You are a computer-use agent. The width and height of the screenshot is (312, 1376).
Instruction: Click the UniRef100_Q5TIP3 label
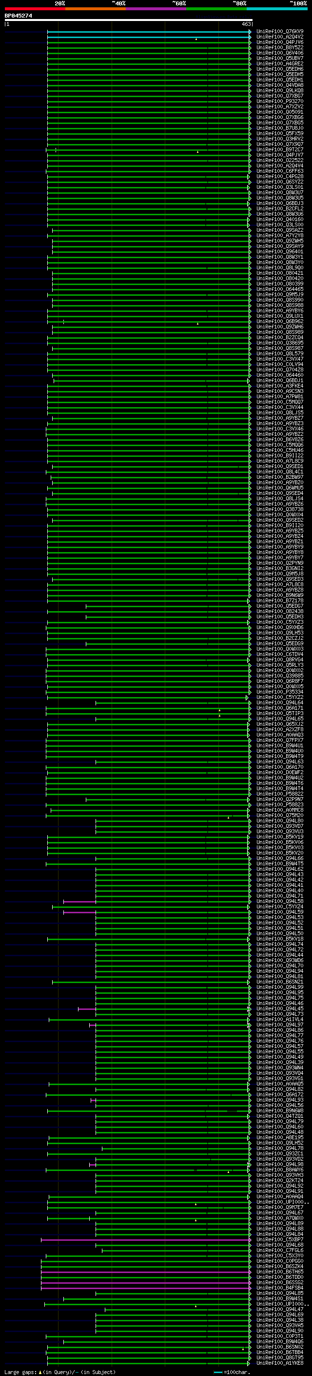tap(280, 713)
